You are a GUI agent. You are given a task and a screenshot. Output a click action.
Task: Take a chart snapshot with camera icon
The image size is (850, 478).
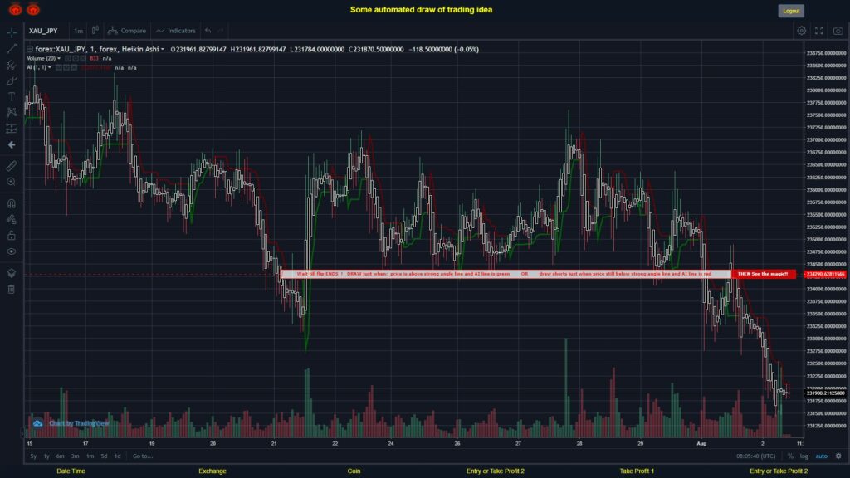click(x=838, y=31)
